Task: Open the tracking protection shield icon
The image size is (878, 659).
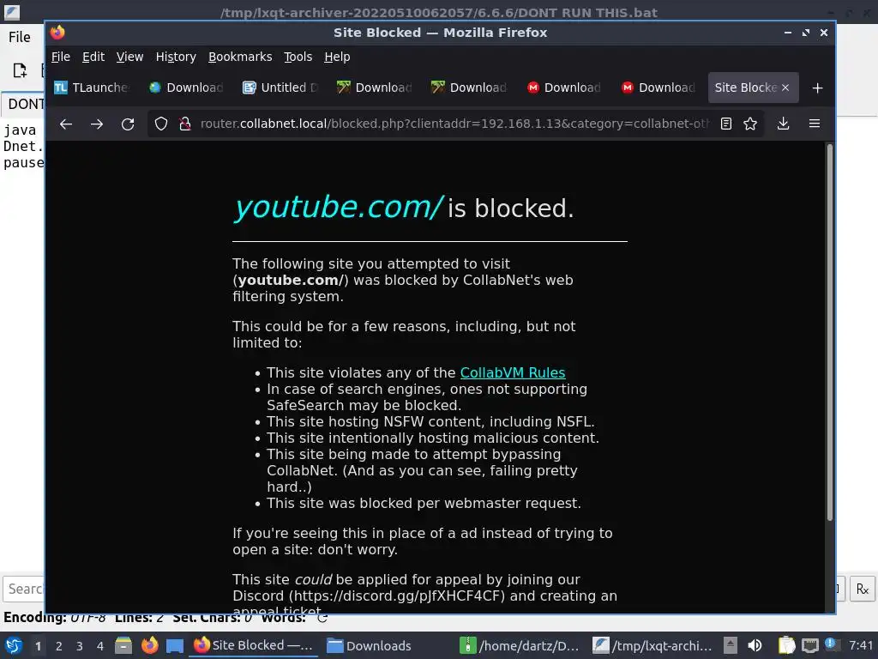Action: pyautogui.click(x=161, y=124)
